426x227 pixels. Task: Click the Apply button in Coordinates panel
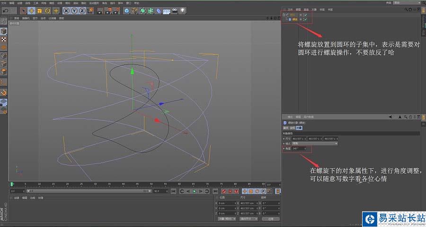[271, 219]
